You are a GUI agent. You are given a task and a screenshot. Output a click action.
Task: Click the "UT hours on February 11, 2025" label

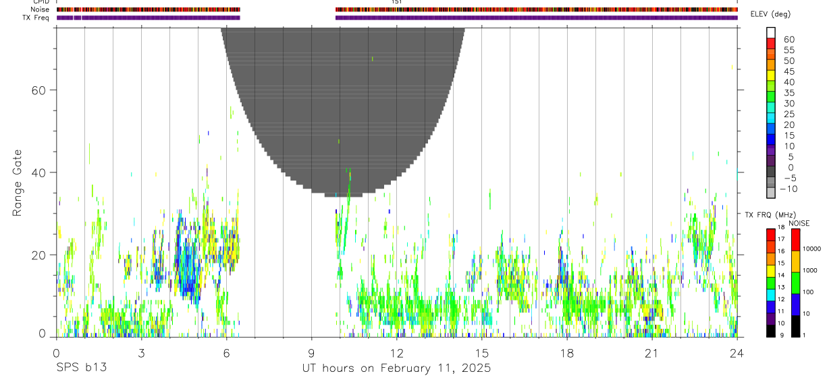click(396, 369)
